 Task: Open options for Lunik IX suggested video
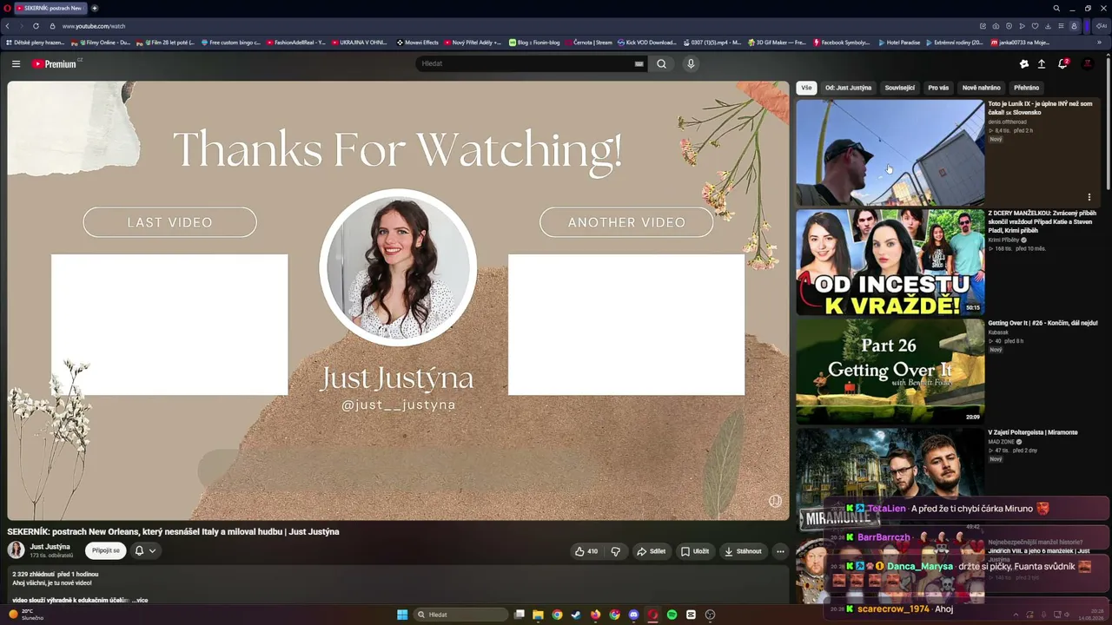[1089, 197]
